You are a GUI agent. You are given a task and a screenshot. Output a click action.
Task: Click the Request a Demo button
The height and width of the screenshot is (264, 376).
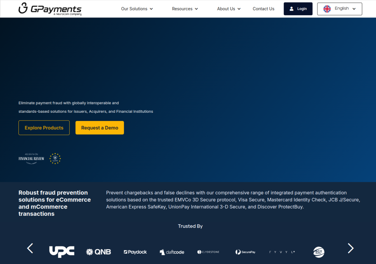(100, 128)
